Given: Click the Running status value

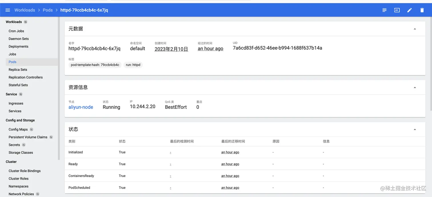Looking at the screenshot, I should [x=111, y=107].
